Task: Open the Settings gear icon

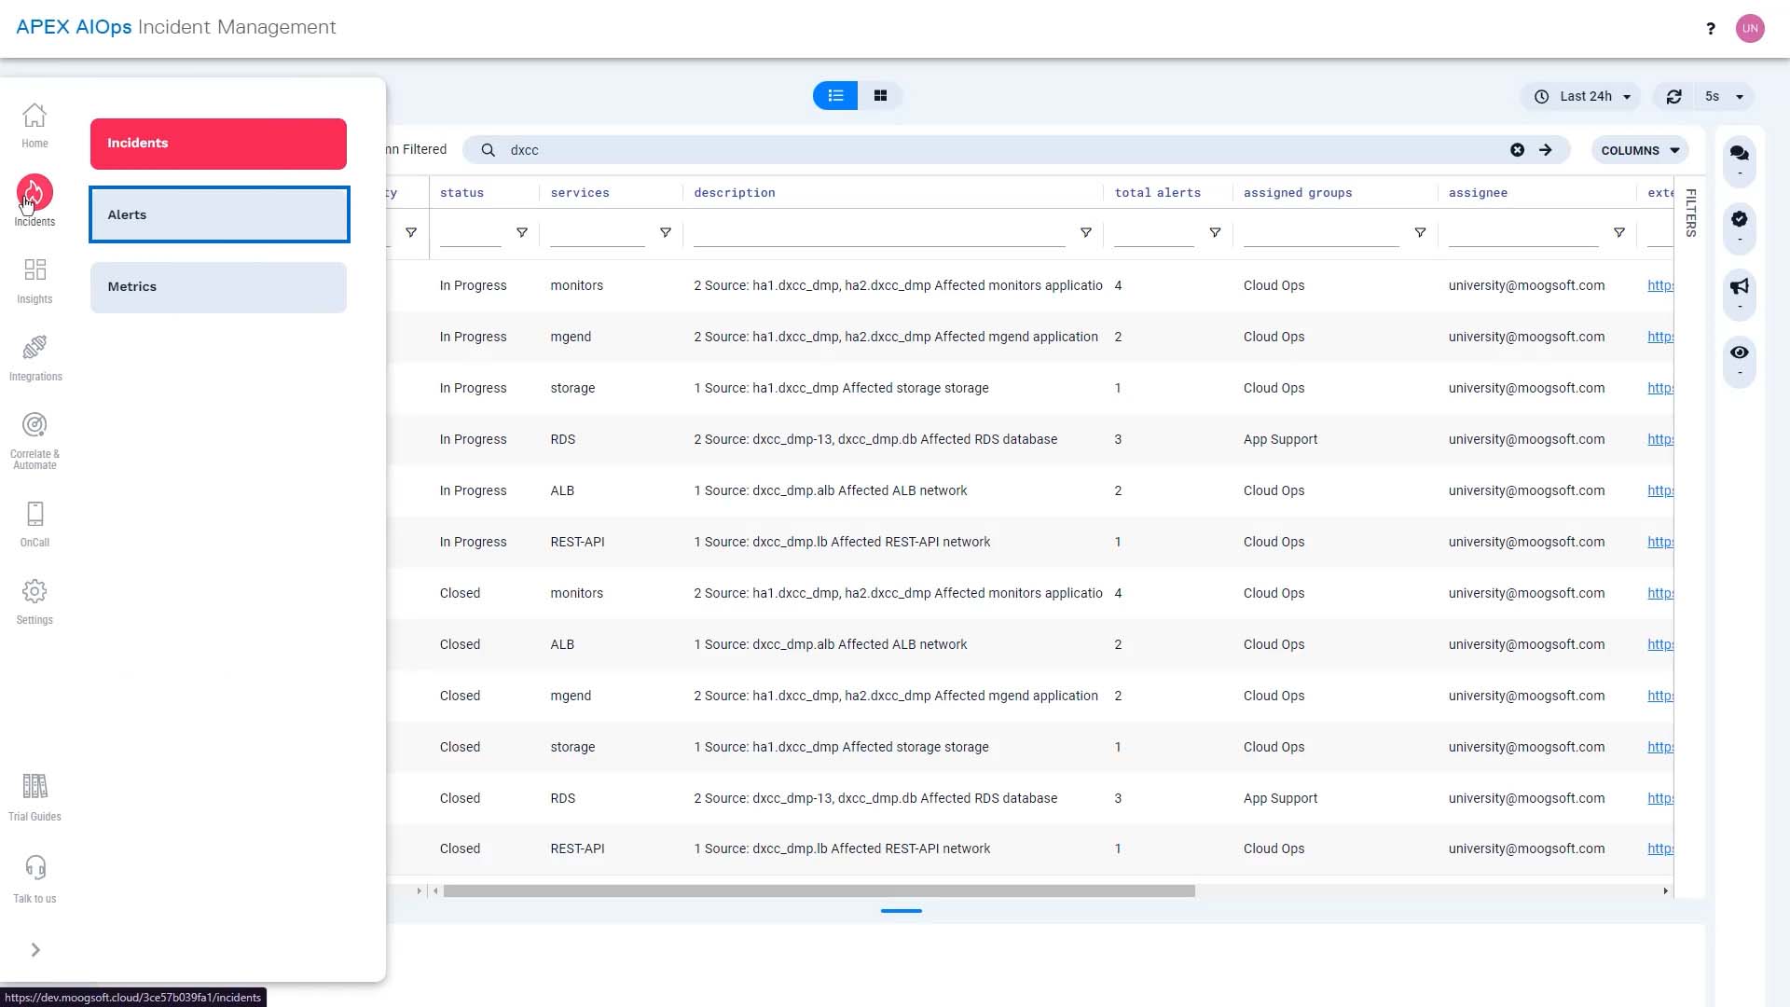Action: 34,591
